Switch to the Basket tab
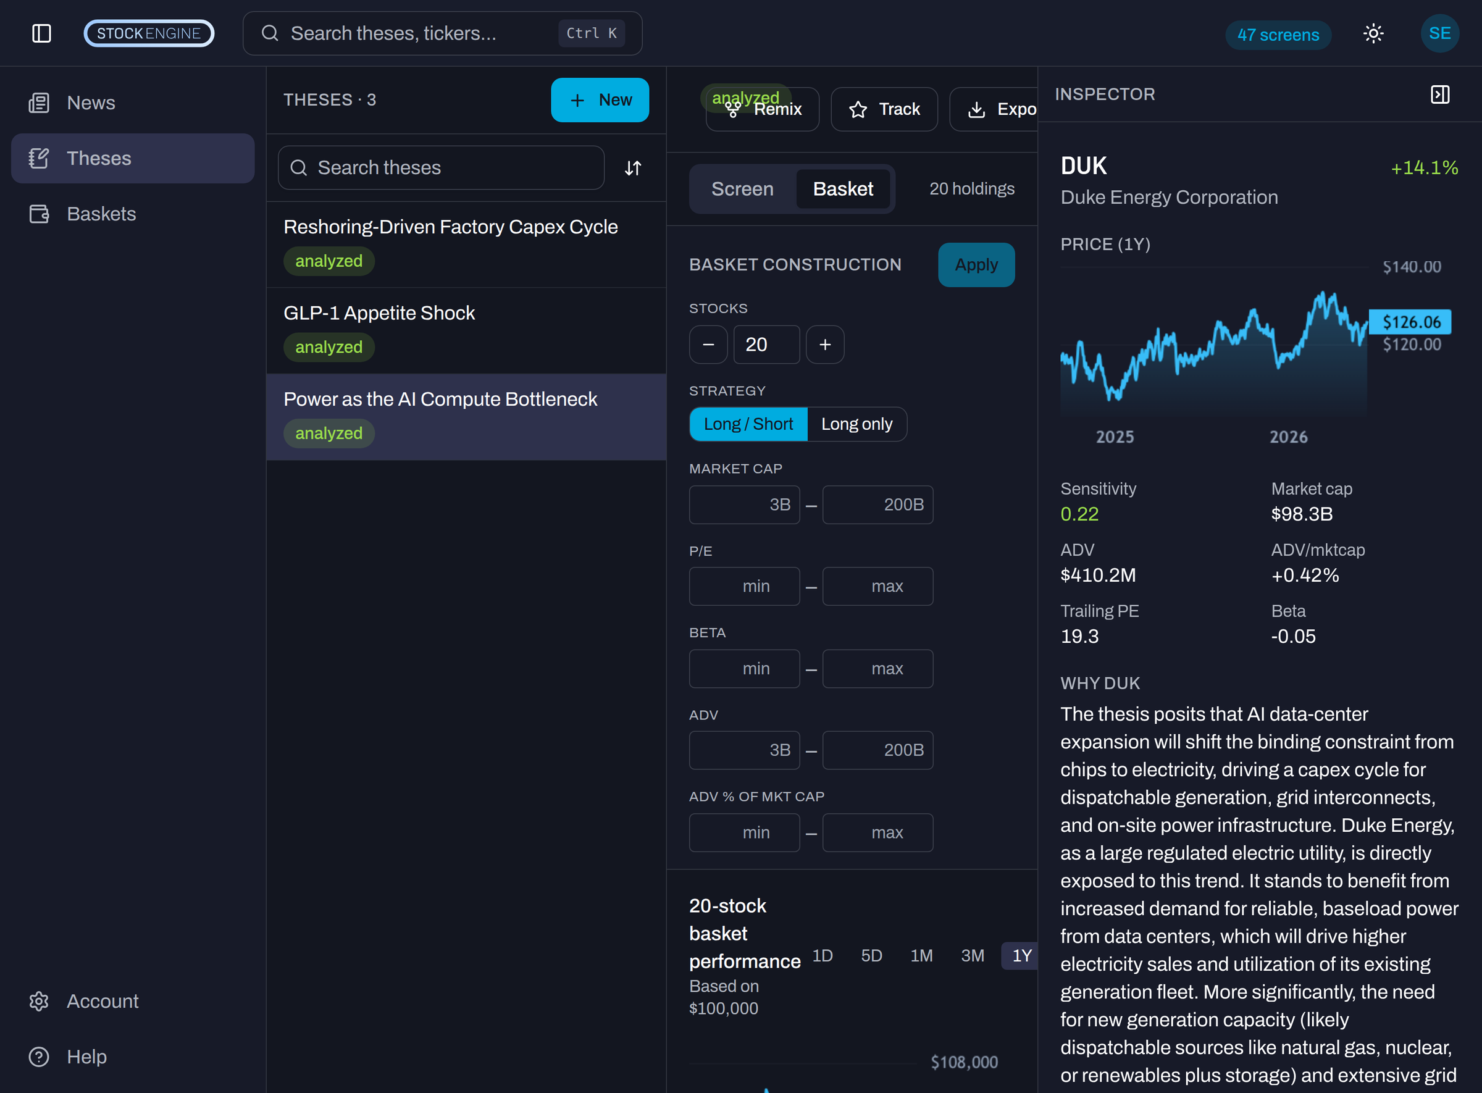 click(x=843, y=189)
